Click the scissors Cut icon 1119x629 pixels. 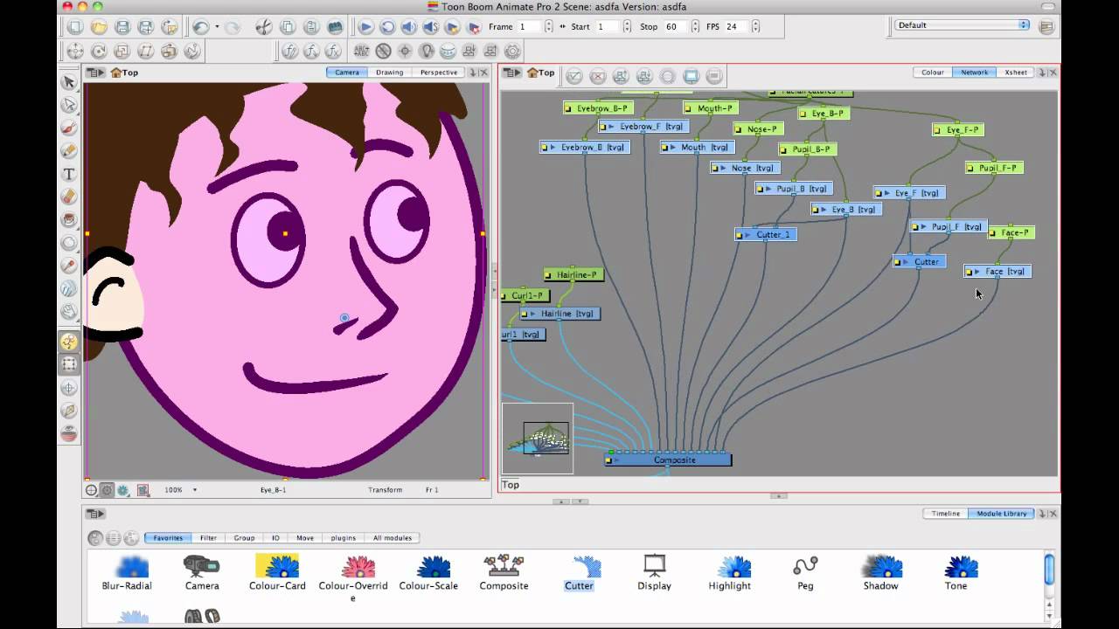click(263, 27)
